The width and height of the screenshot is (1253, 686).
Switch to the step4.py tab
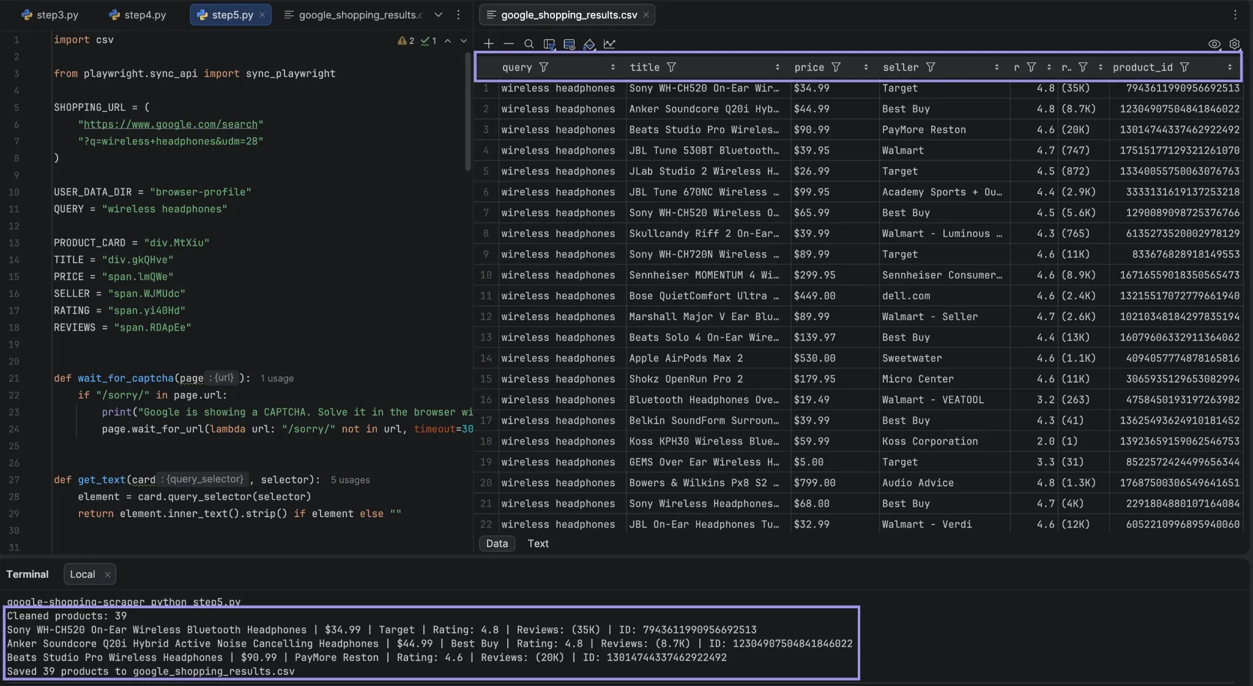pos(138,15)
